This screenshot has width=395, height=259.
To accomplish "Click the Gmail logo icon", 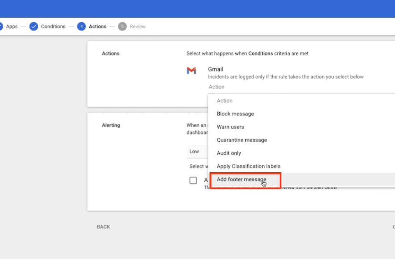I will click(x=191, y=71).
